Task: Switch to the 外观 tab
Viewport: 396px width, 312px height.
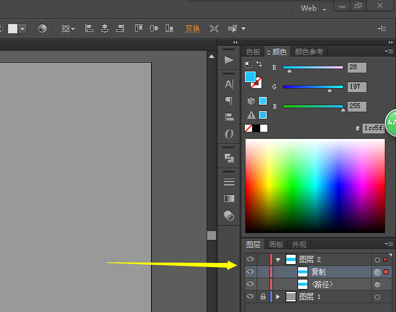Action: pos(299,245)
